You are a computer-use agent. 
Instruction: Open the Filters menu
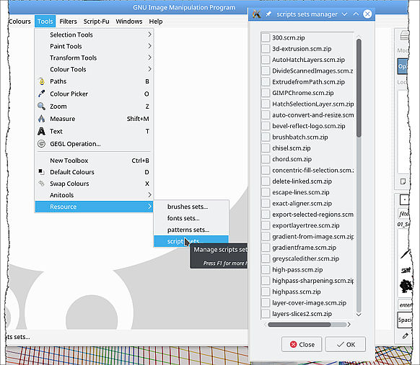[x=68, y=22]
